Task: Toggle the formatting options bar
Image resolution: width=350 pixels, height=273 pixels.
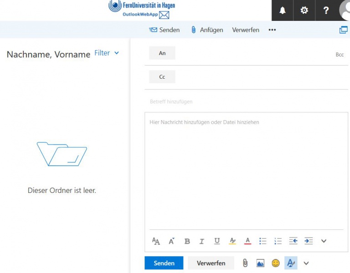Action: click(x=291, y=263)
